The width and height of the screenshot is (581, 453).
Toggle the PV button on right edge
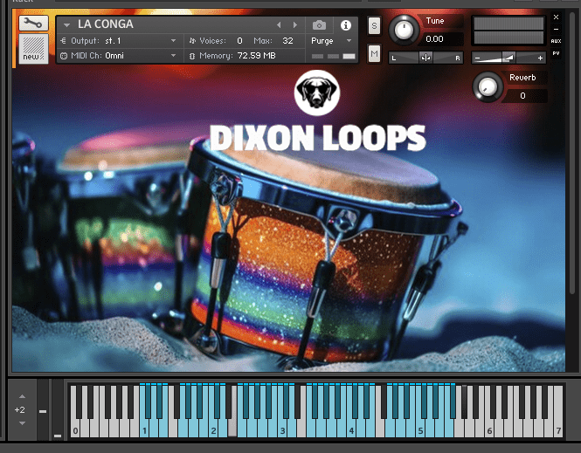(x=556, y=52)
